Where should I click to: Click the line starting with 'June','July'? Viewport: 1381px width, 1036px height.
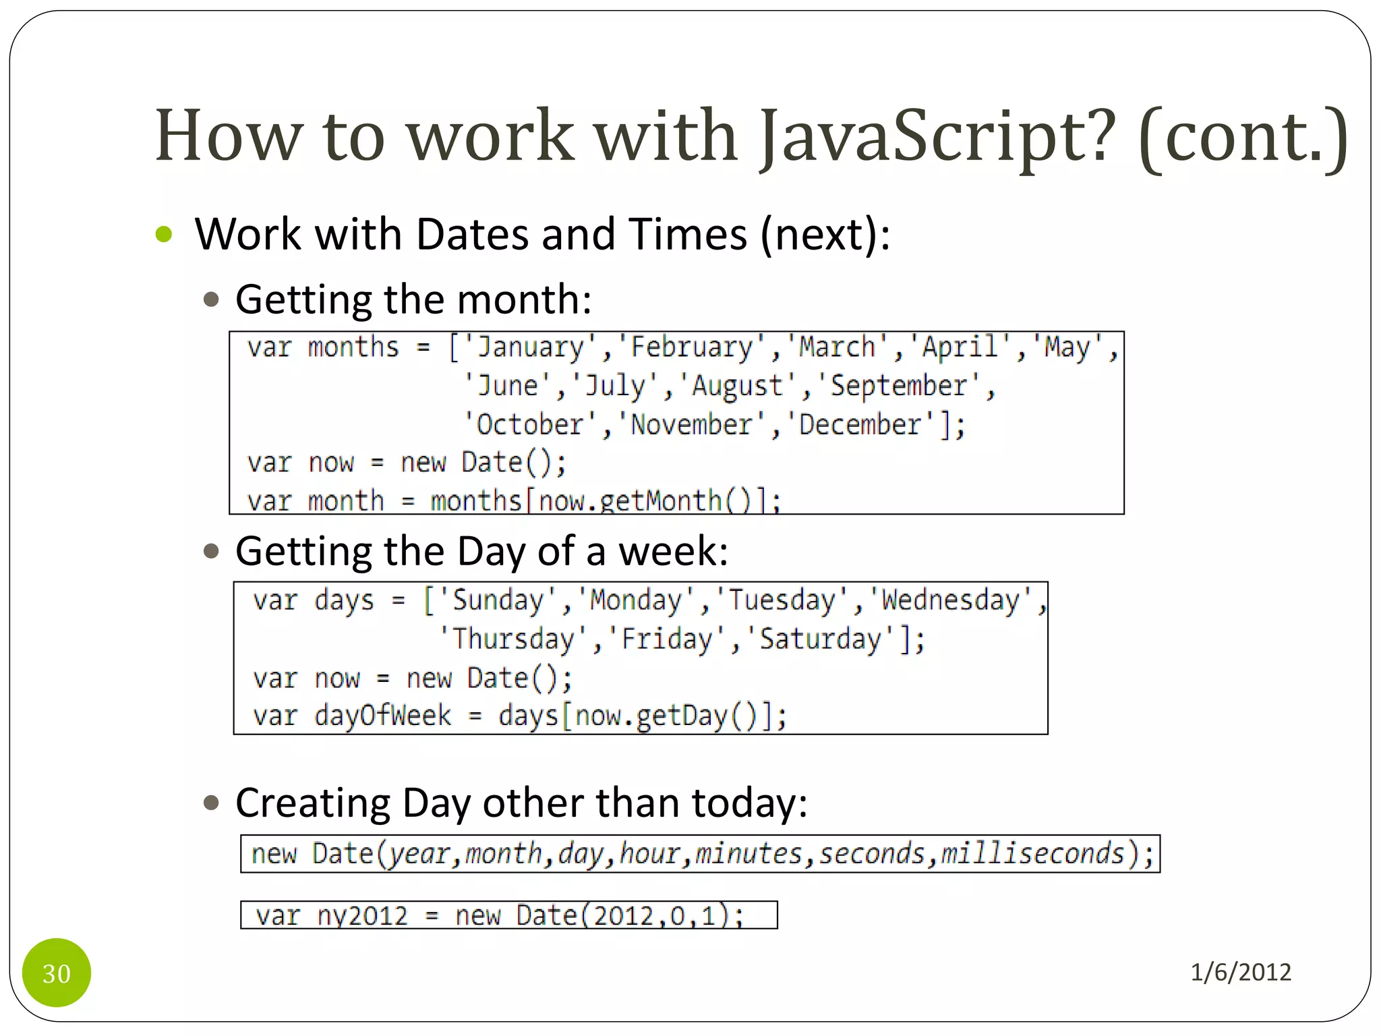click(730, 386)
